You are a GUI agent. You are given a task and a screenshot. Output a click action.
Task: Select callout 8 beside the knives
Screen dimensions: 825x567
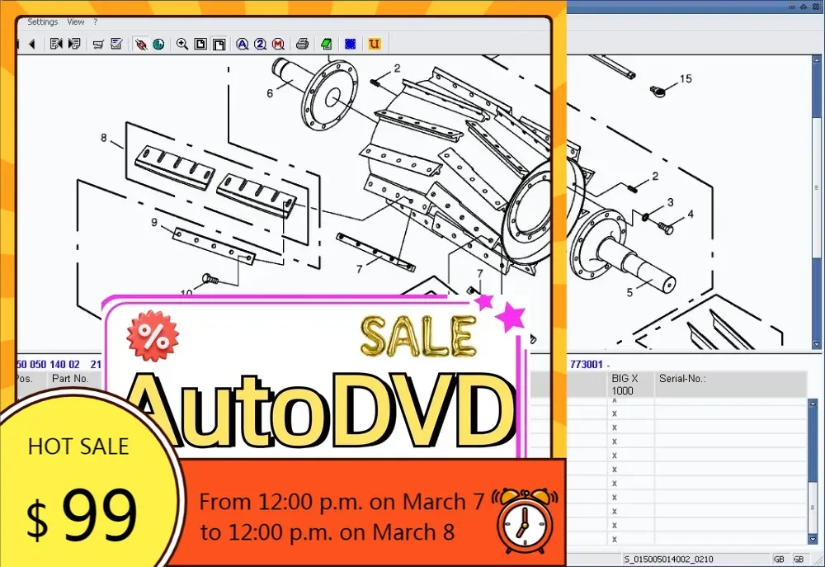(104, 138)
